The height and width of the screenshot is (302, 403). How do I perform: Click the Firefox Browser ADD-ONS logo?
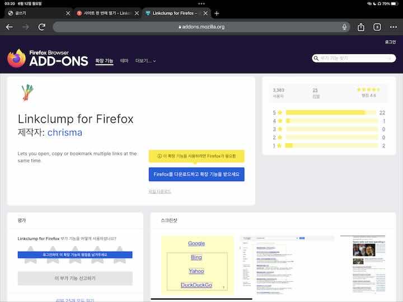tap(48, 58)
